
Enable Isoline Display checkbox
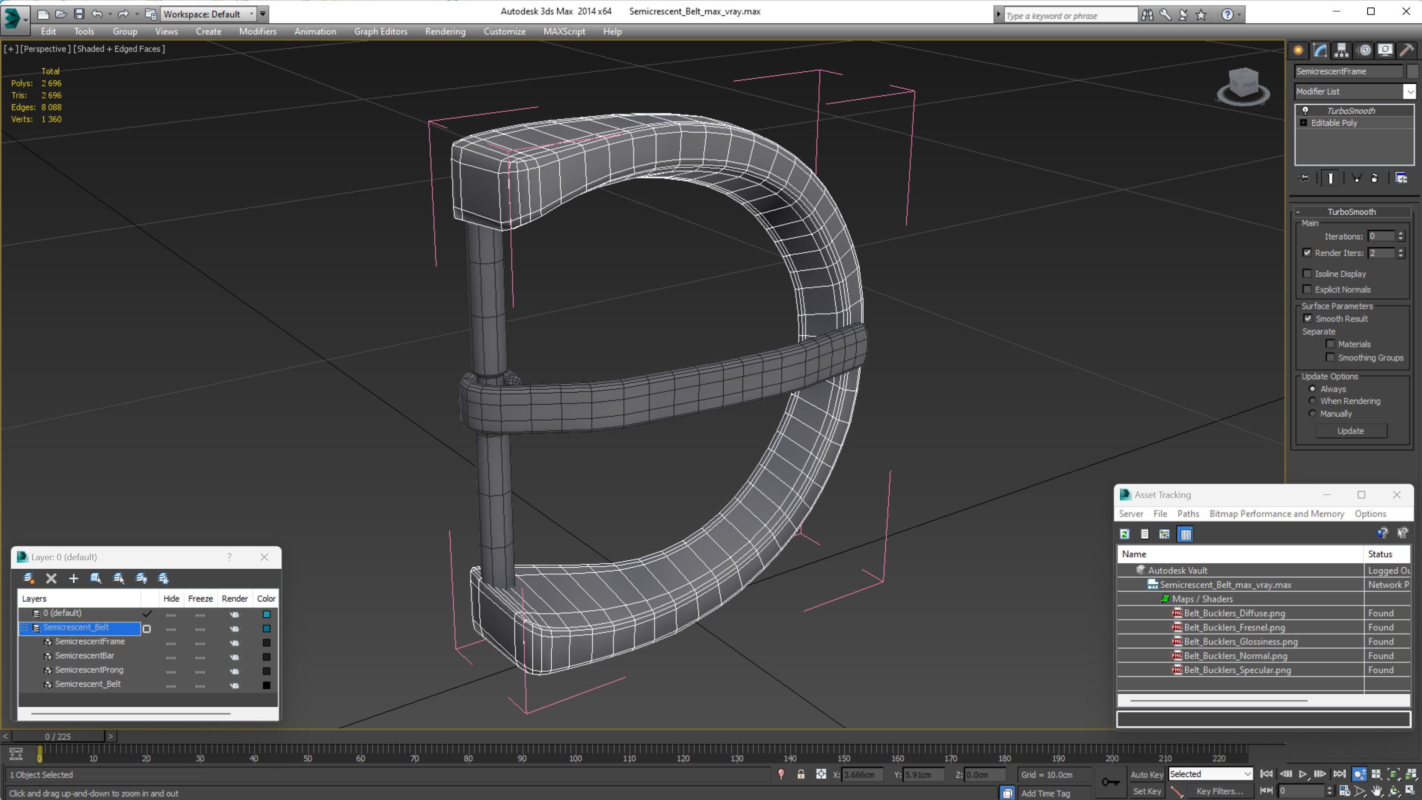pyautogui.click(x=1307, y=273)
